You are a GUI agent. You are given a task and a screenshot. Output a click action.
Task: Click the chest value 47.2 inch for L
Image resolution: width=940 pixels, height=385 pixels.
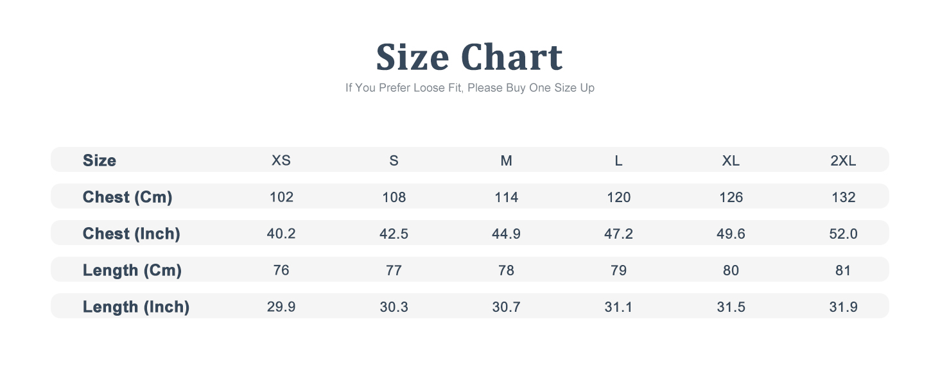click(x=619, y=234)
